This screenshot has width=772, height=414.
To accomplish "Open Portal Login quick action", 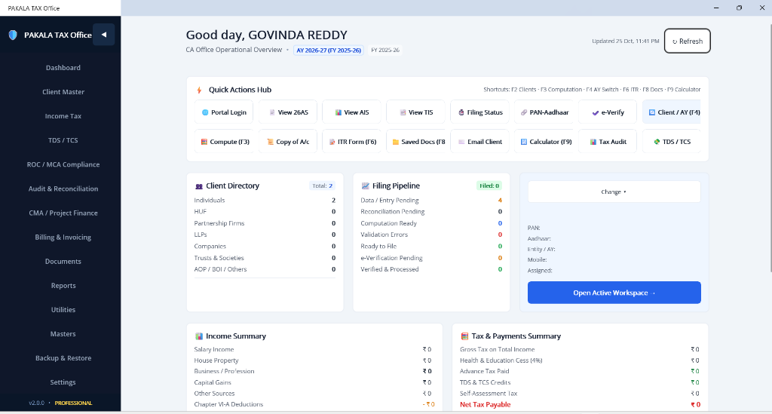I will pos(224,112).
